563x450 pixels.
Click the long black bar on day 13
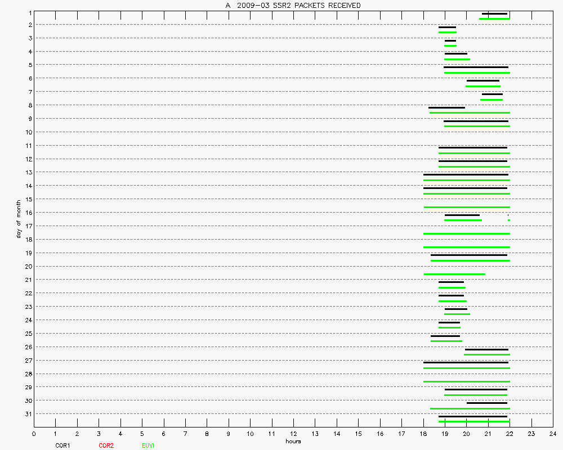[x=466, y=174]
